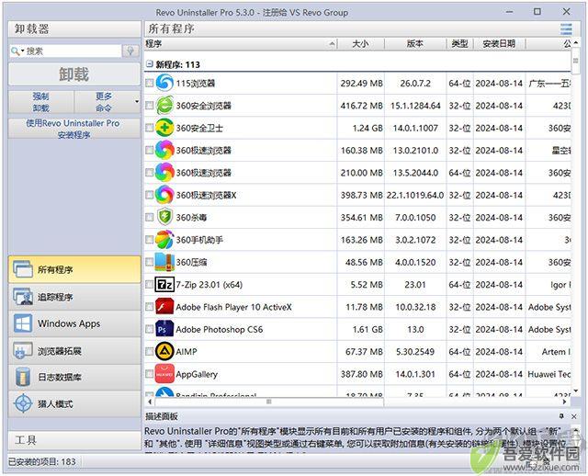This screenshot has height=476, width=588.
Task: Click the 115浏览器 program icon
Action: (164, 83)
